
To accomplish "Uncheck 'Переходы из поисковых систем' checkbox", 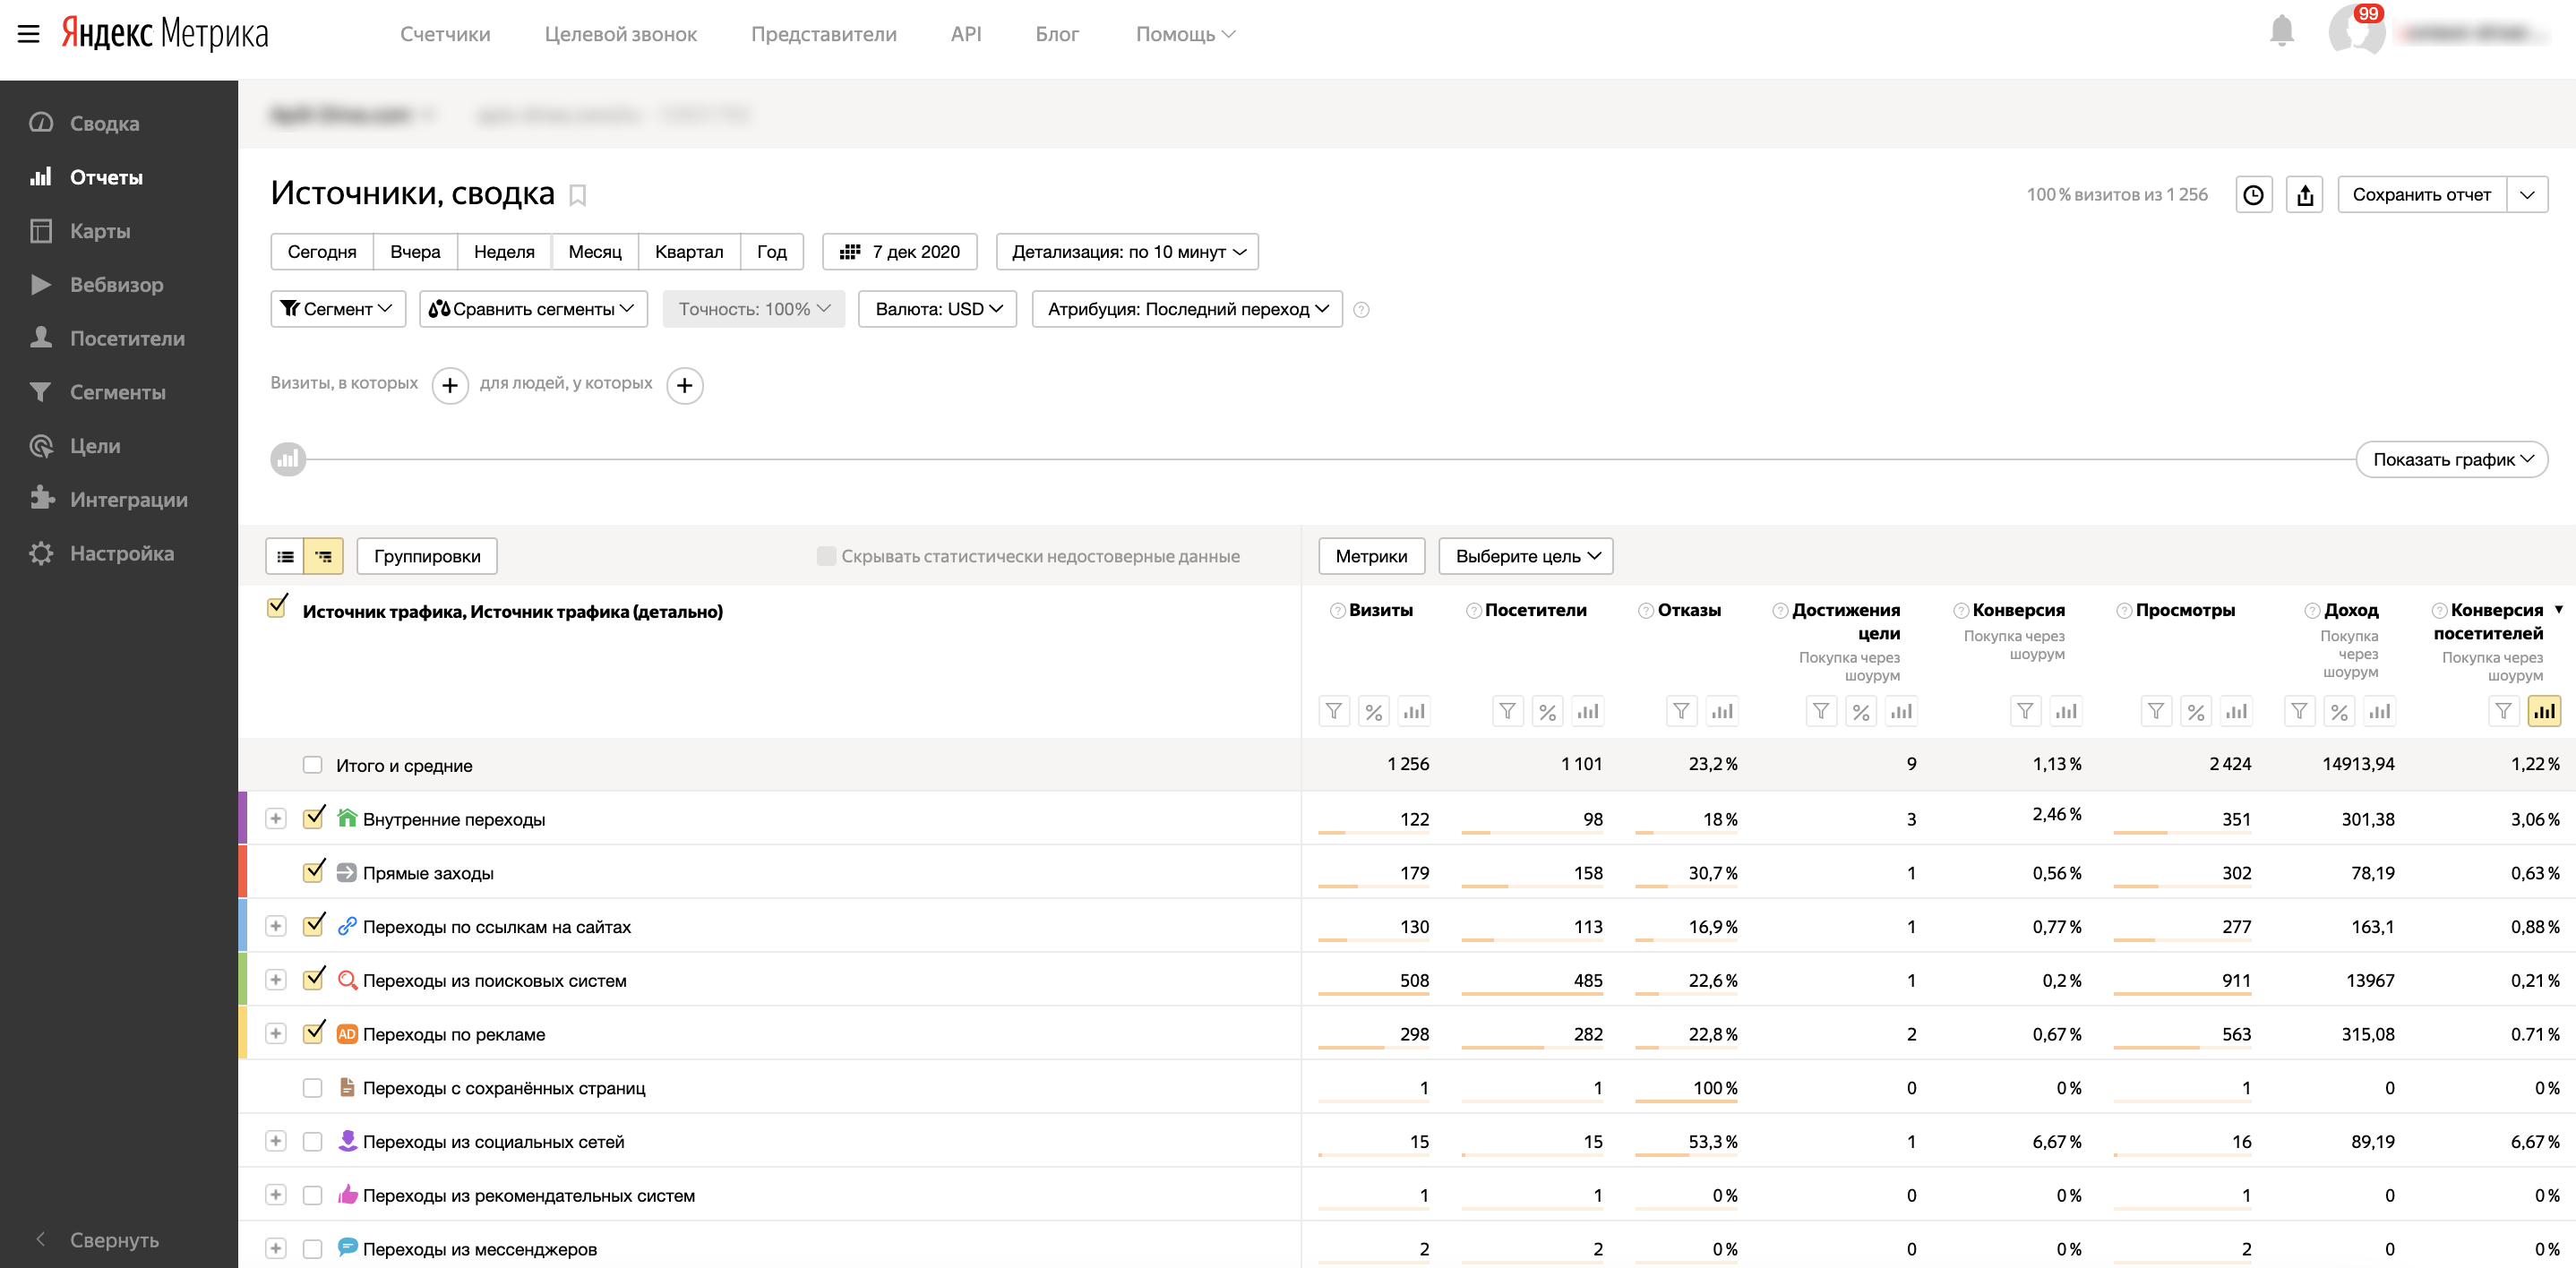I will click(313, 979).
